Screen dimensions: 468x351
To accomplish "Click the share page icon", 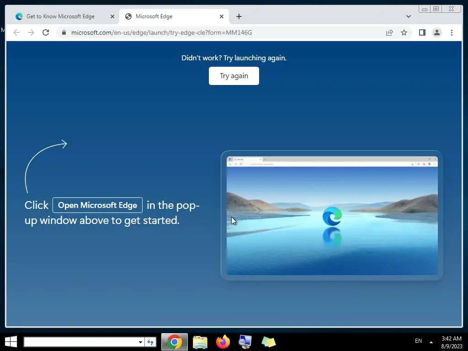I will [389, 32].
